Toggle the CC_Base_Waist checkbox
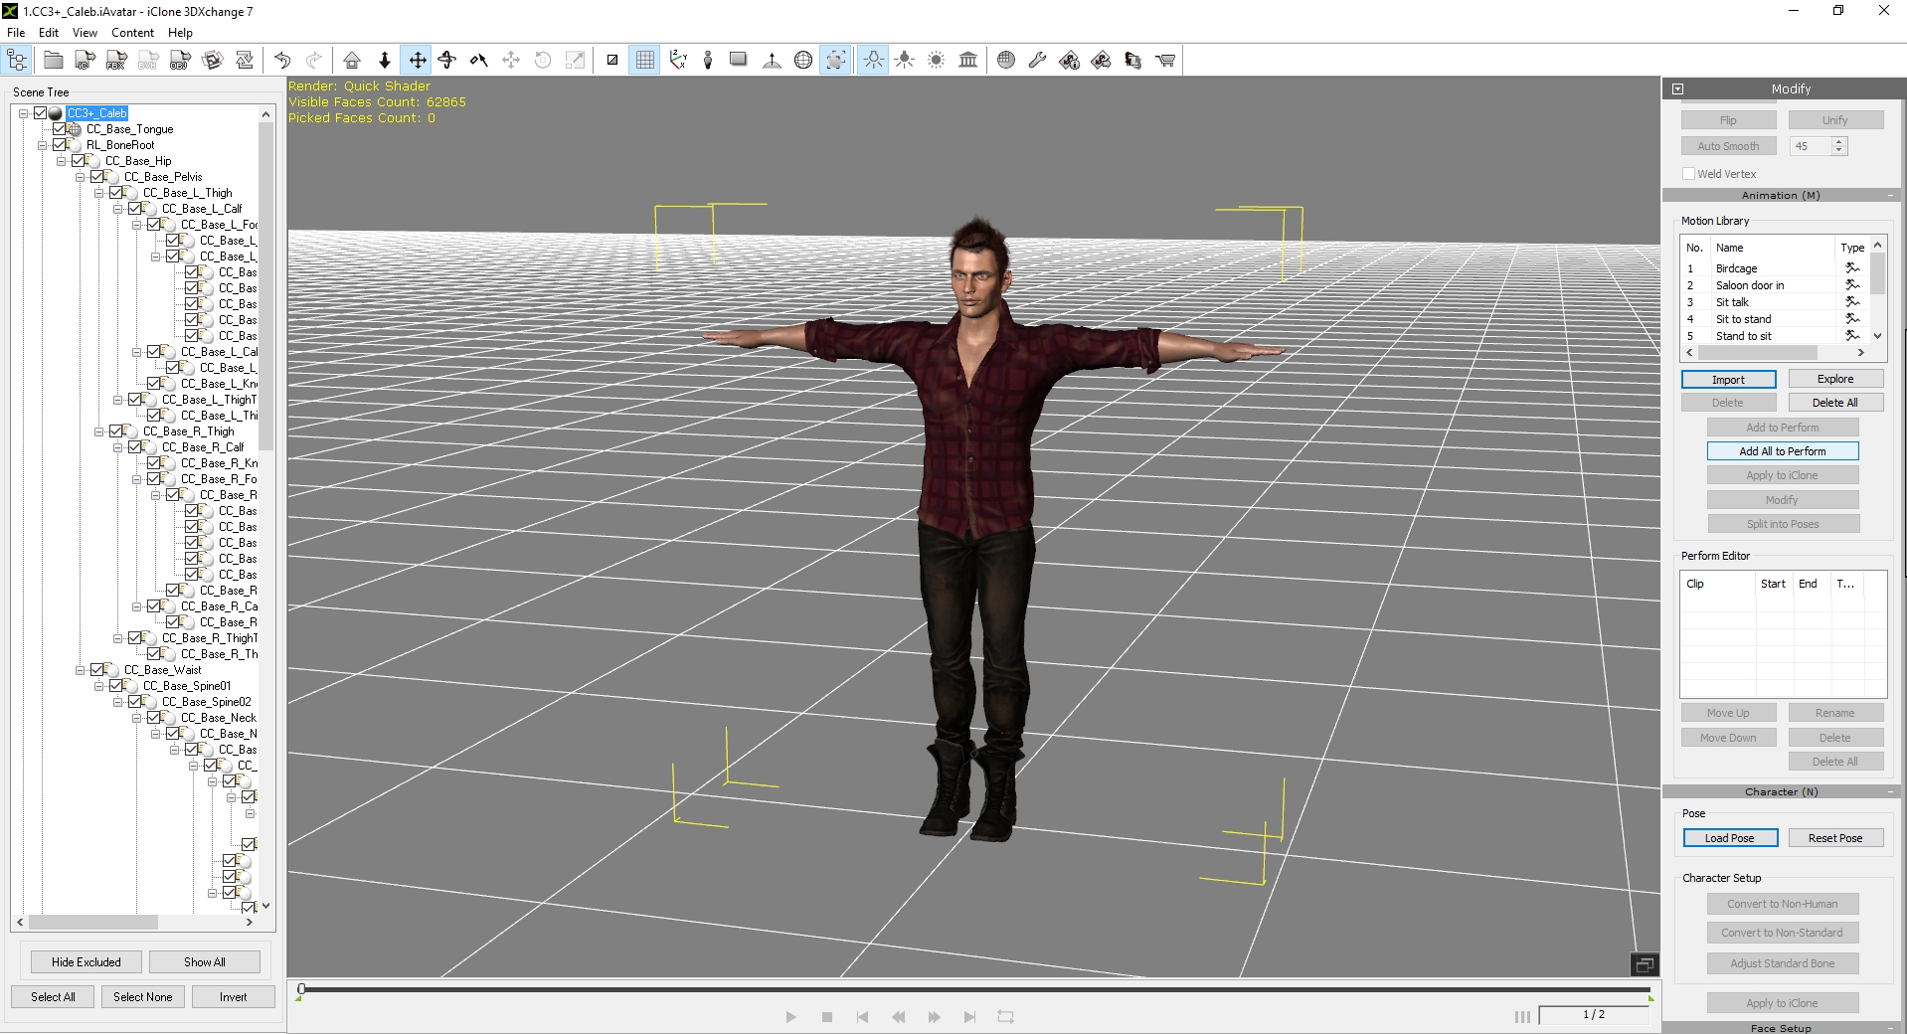This screenshot has height=1034, width=1907. tap(96, 670)
